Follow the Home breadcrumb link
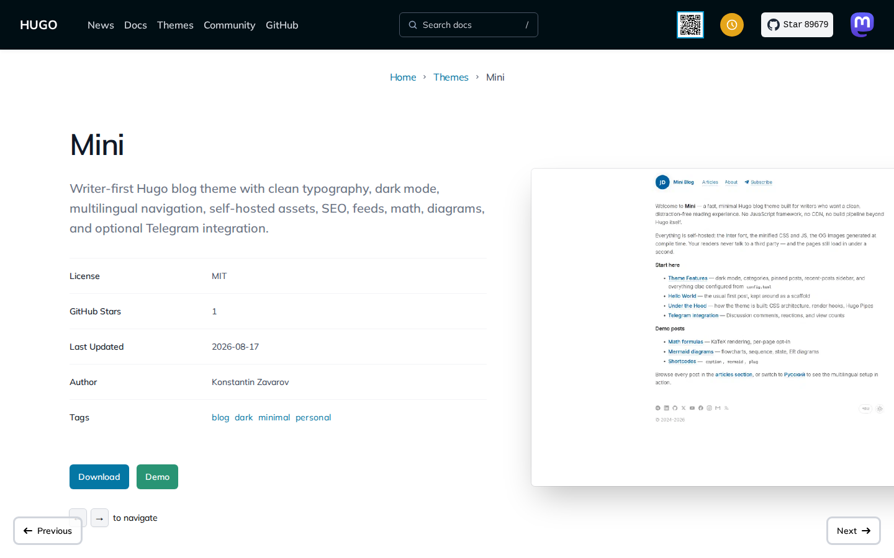Image resolution: width=894 pixels, height=558 pixels. point(403,77)
